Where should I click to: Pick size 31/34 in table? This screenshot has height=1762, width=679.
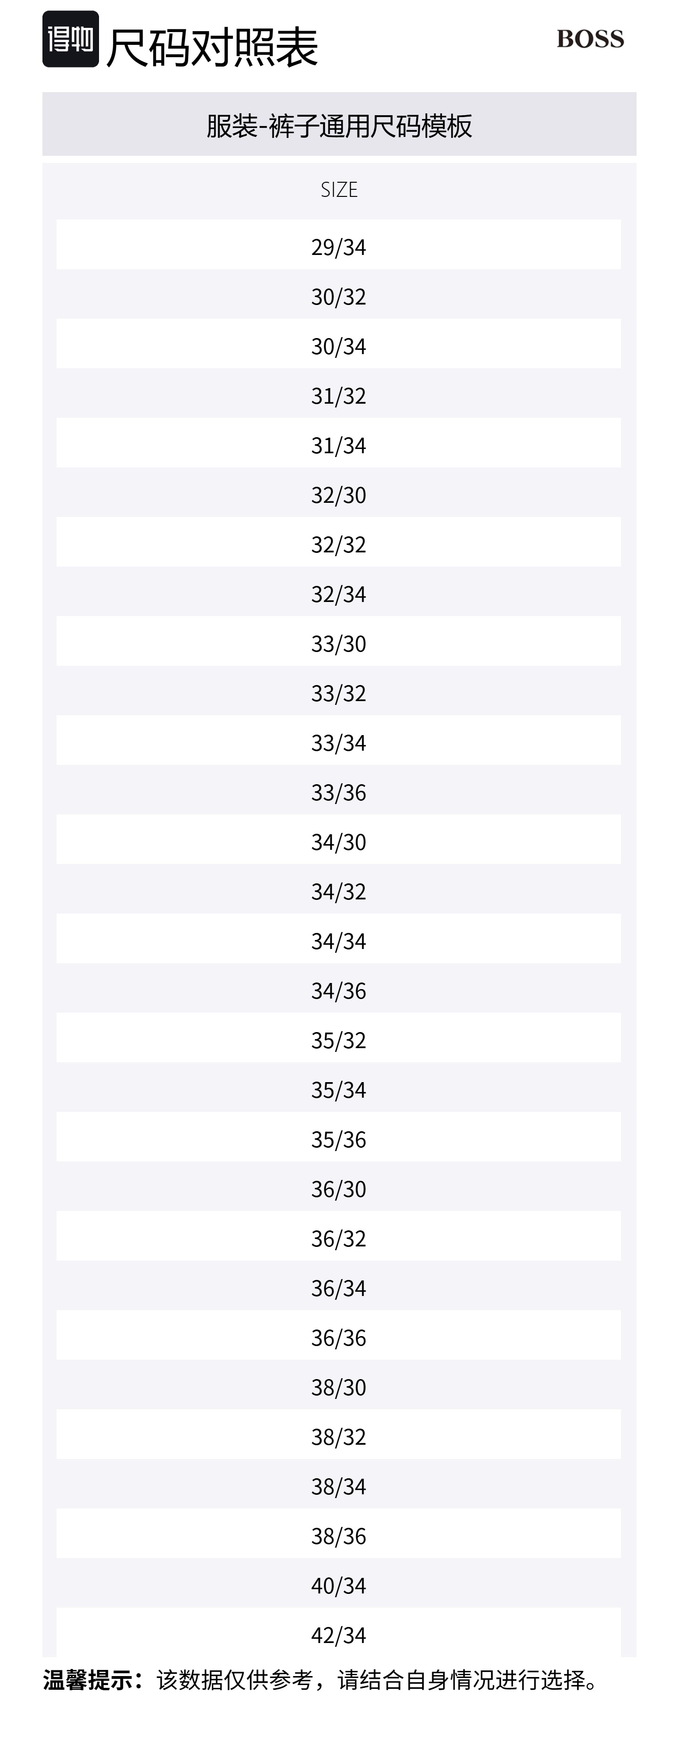339,445
